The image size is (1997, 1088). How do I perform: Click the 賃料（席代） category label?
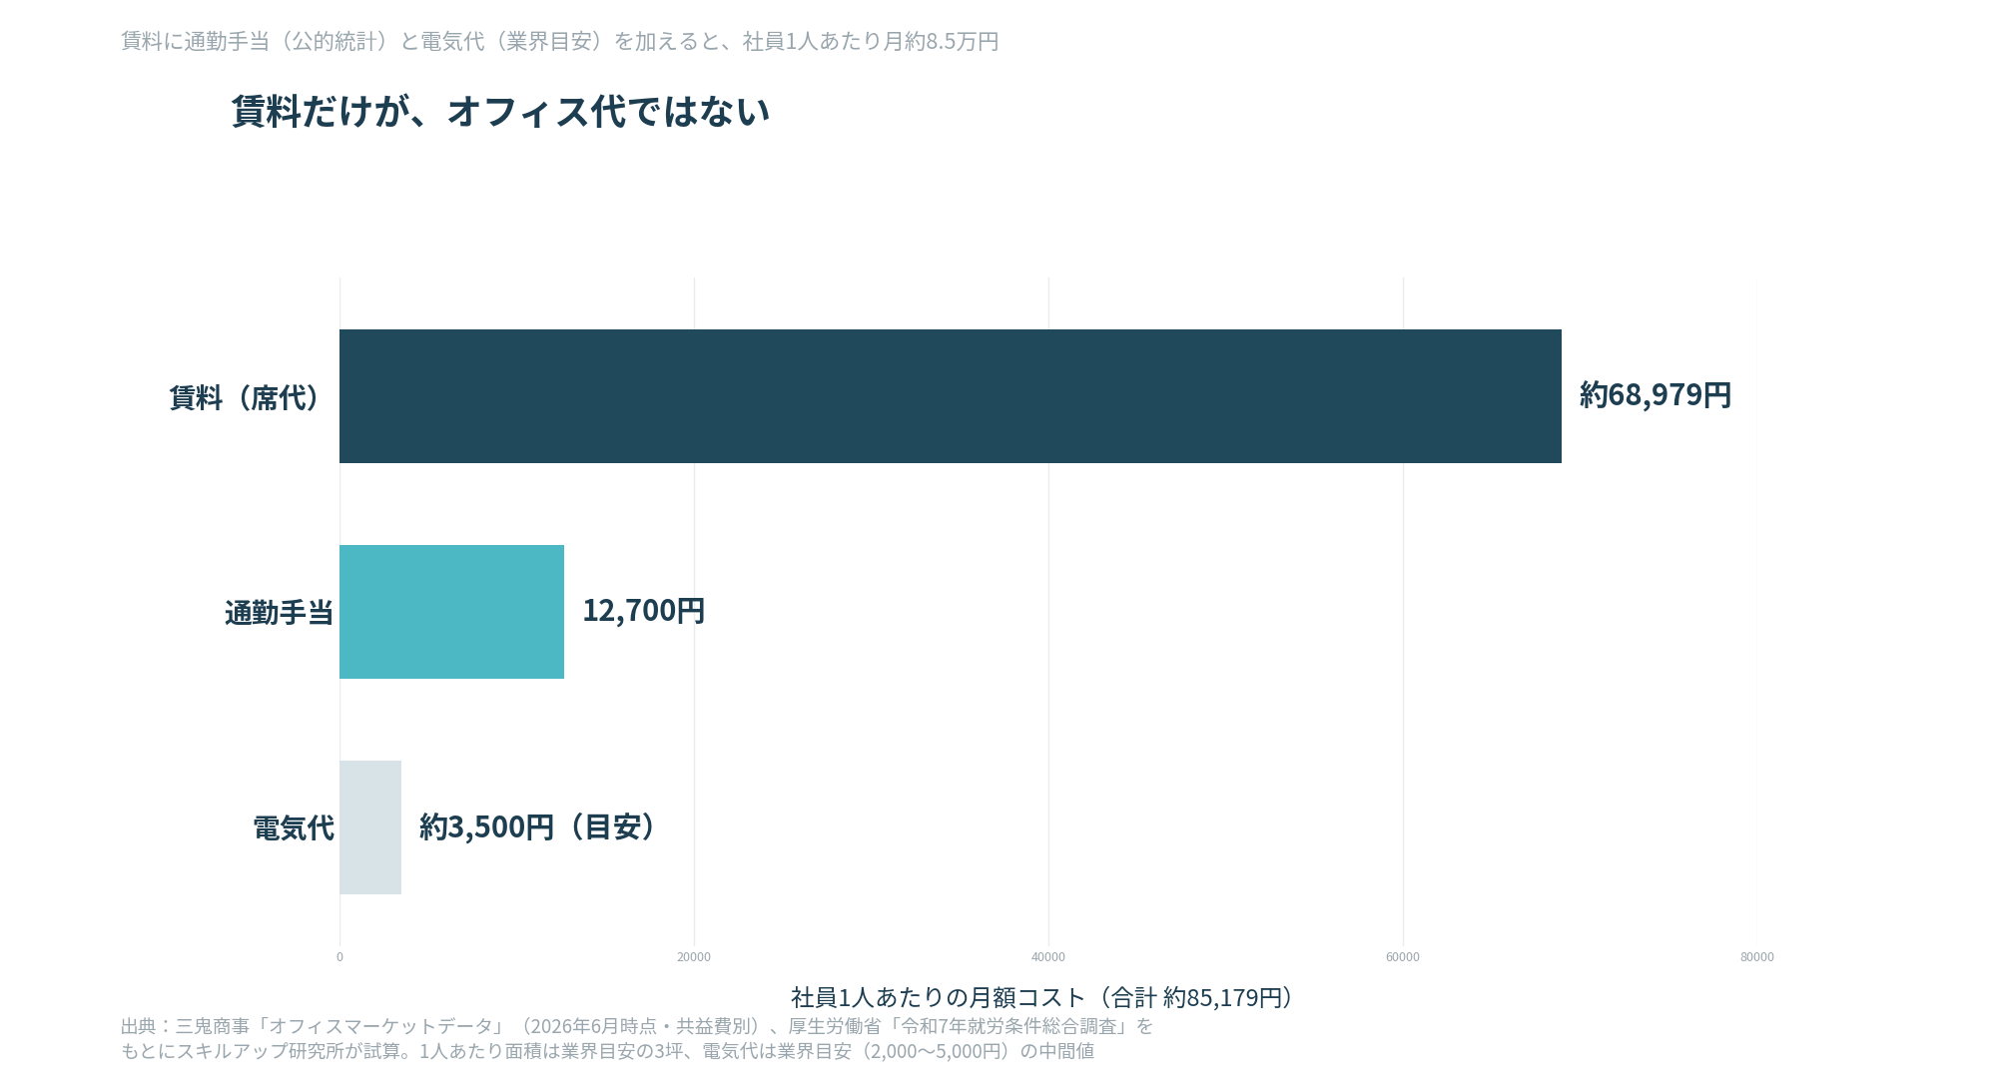[247, 397]
